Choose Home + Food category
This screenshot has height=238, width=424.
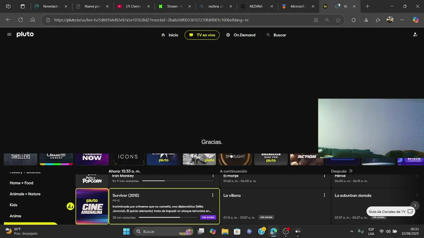tap(22, 183)
